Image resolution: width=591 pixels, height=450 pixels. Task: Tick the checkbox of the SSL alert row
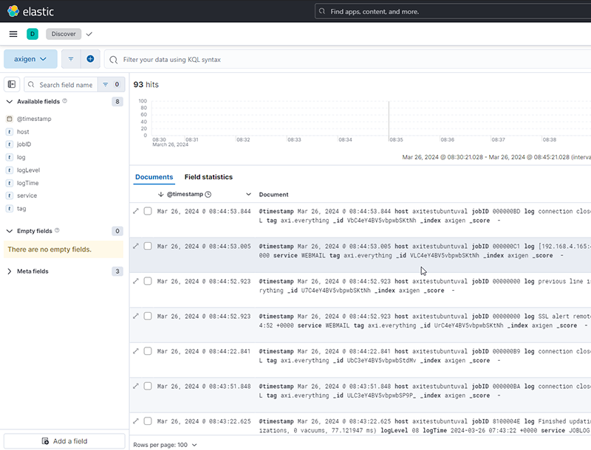point(148,316)
